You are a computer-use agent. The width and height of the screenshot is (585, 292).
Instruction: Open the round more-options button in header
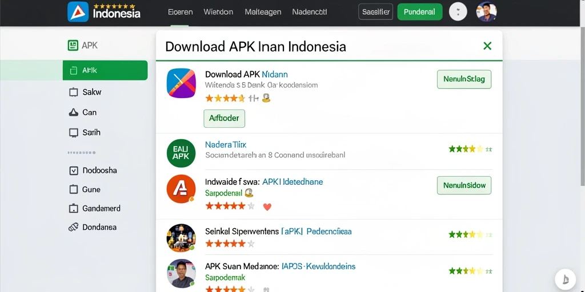coord(458,11)
